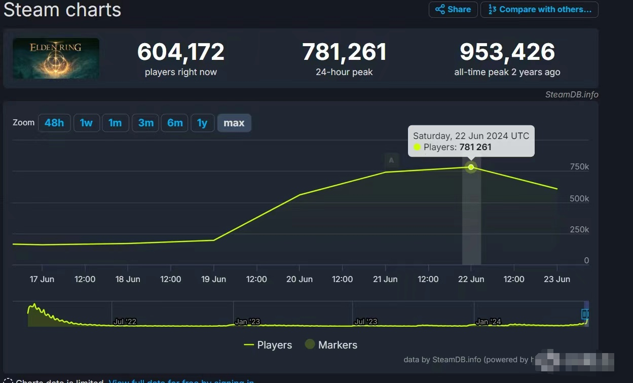Image resolution: width=633 pixels, height=383 pixels.
Task: Click the Elden Ring game thumbnail
Action: (x=56, y=58)
